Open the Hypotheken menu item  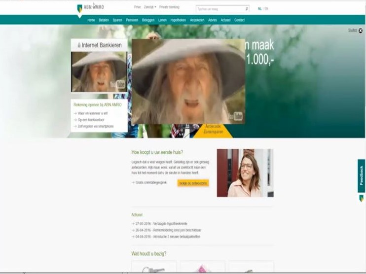click(178, 20)
